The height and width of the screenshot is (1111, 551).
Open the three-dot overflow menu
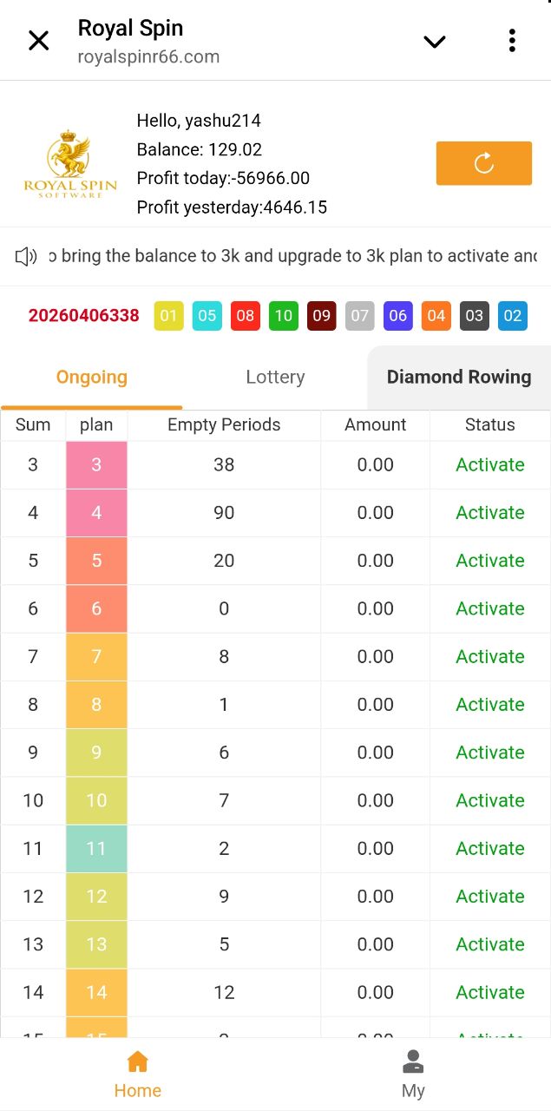512,41
